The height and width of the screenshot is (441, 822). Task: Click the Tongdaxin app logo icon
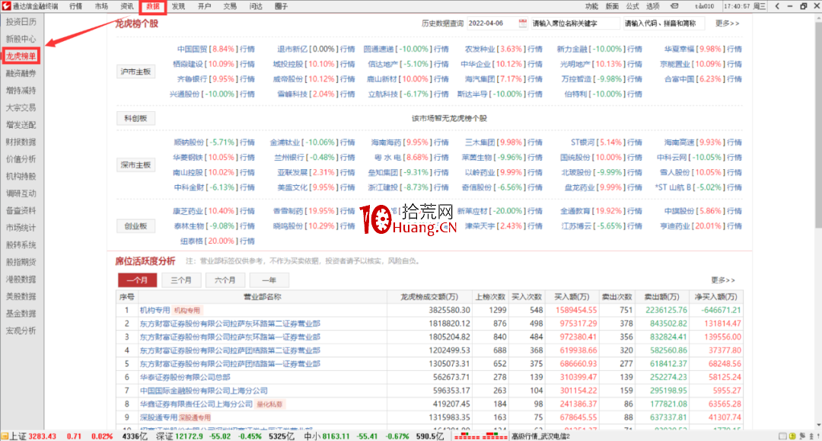pos(6,6)
